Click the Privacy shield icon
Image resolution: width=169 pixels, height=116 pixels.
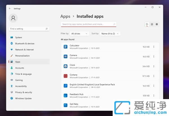[12, 92]
